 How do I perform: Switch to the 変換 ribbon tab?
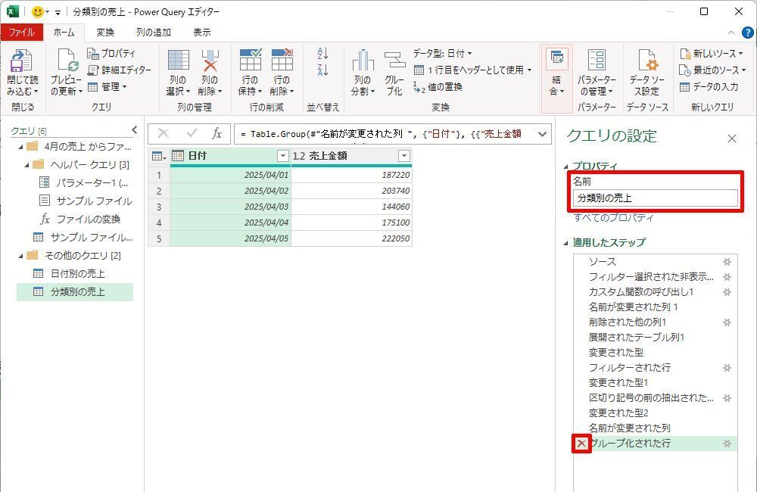tap(105, 33)
